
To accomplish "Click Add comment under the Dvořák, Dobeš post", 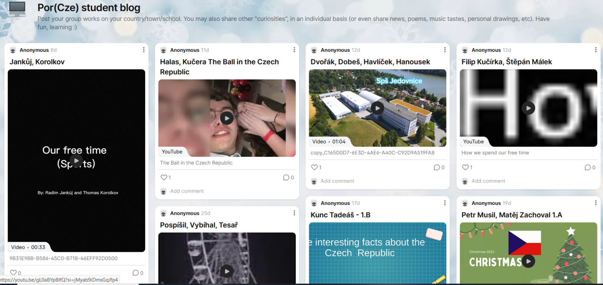I will pyautogui.click(x=338, y=181).
